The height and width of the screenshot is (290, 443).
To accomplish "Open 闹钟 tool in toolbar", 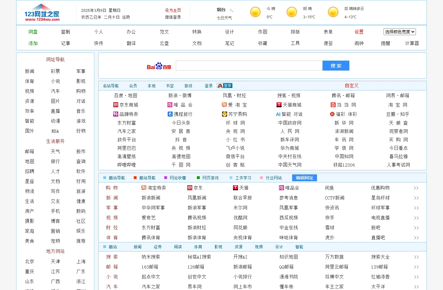I will pos(359,43).
